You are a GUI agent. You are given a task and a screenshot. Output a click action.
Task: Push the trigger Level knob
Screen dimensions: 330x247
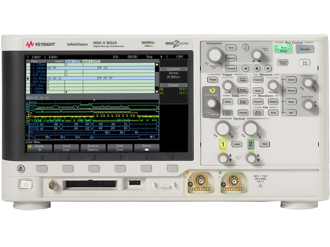coord(228,86)
